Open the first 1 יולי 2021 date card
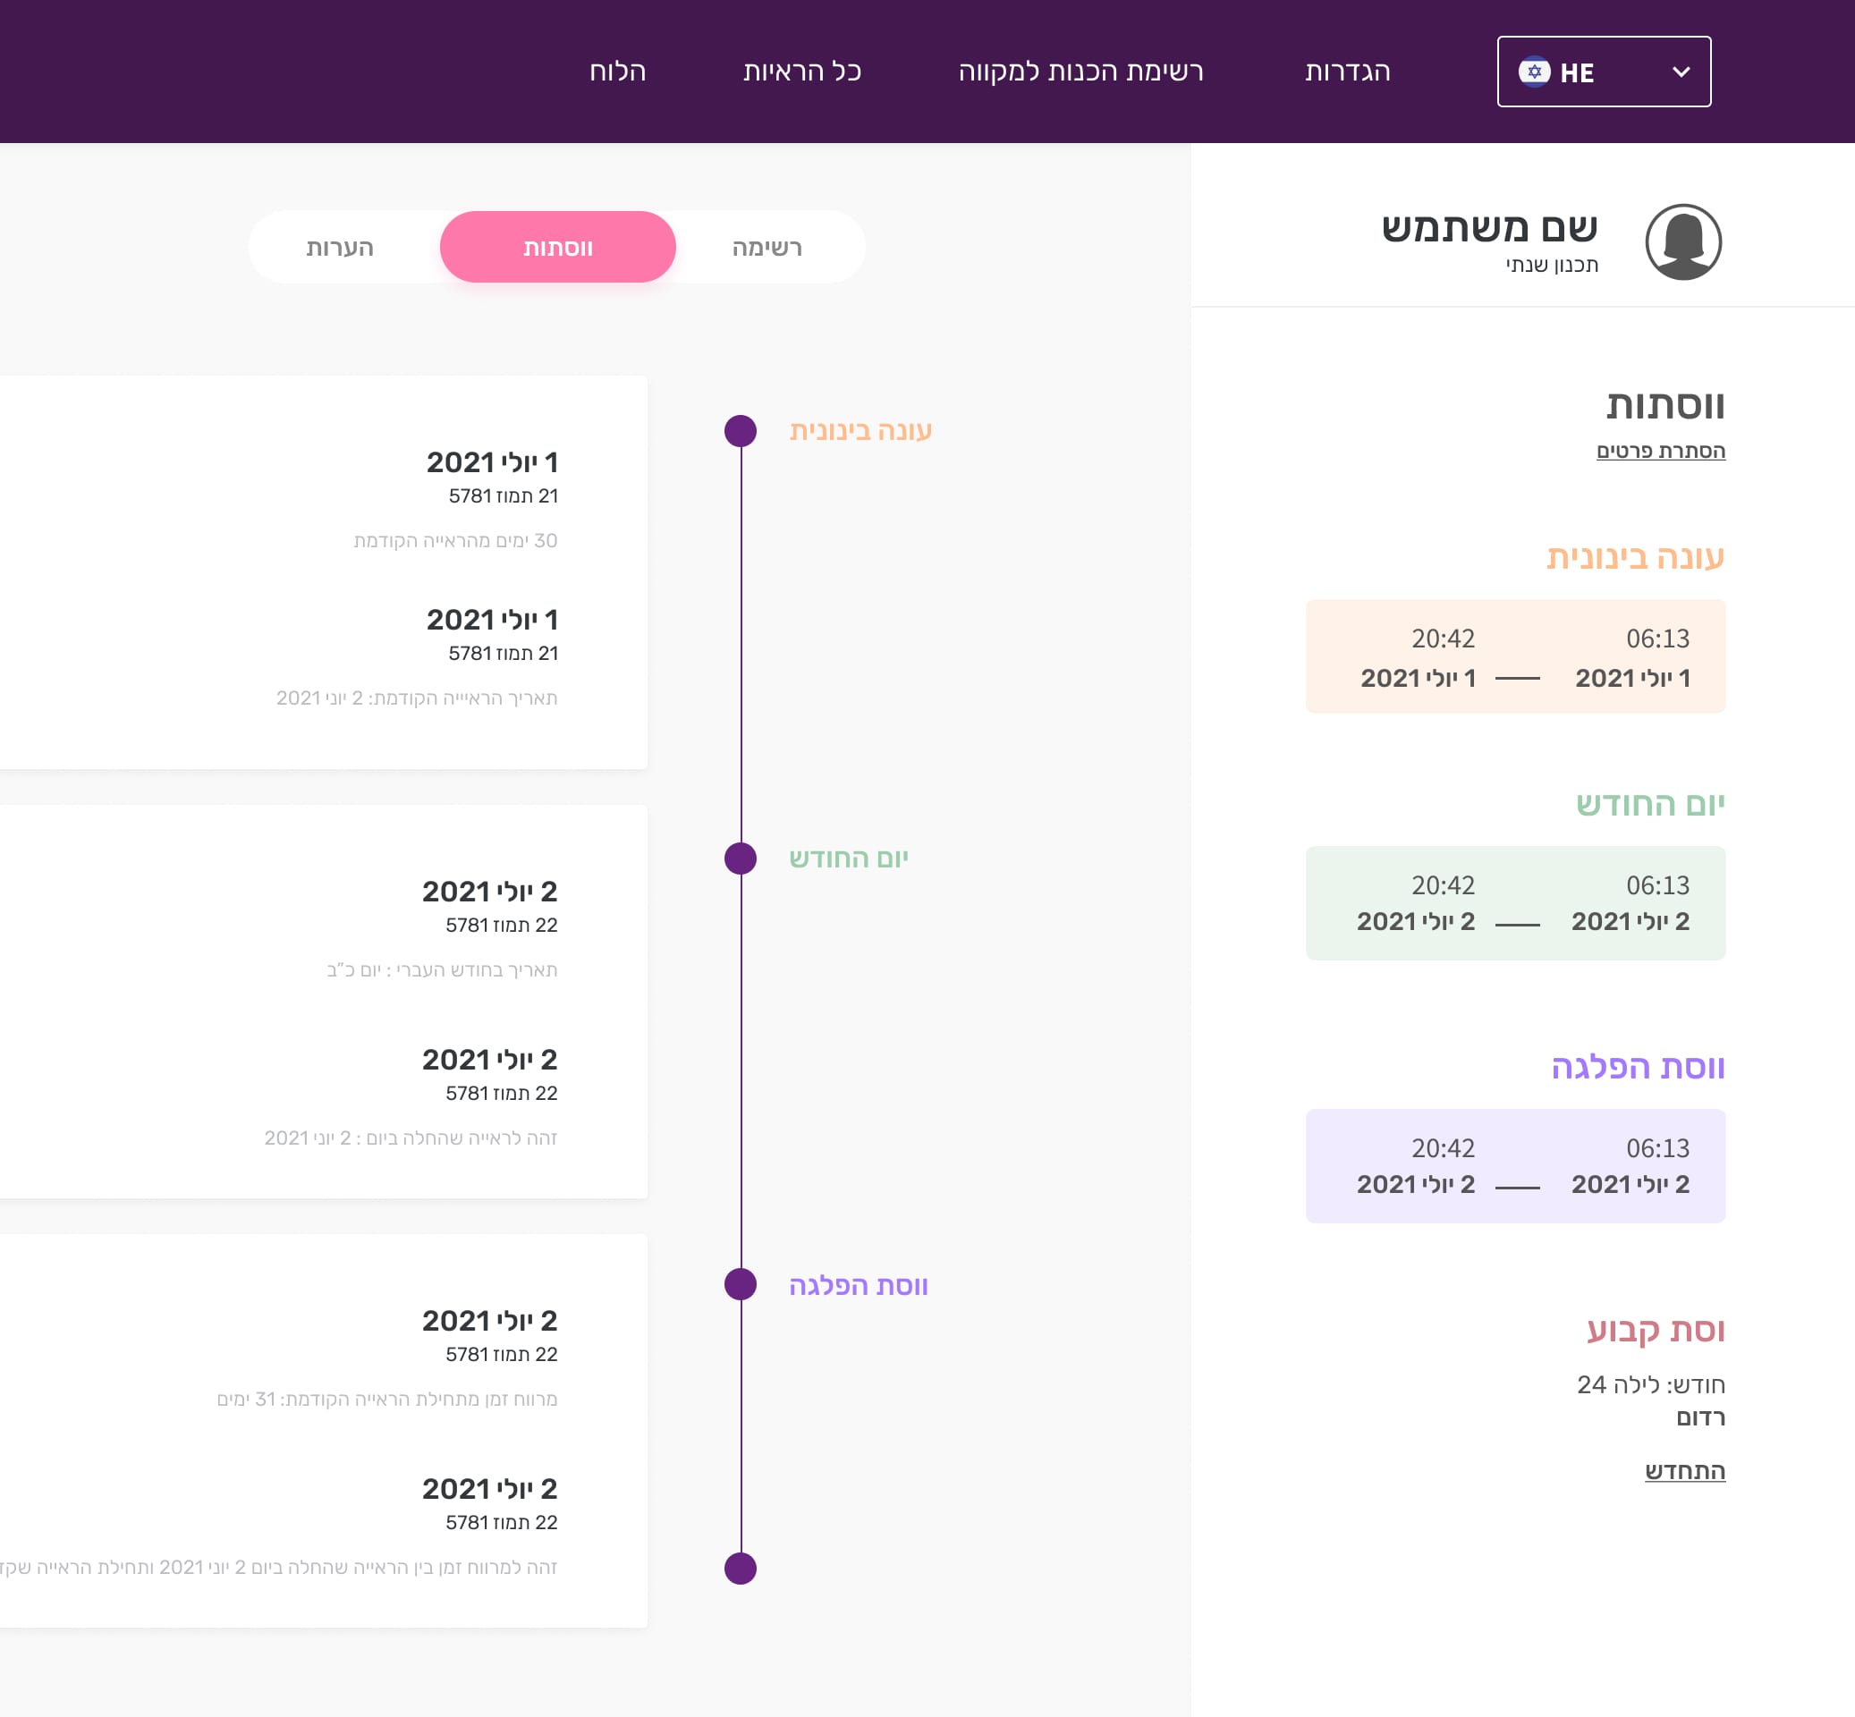This screenshot has width=1855, height=1717. pos(492,462)
